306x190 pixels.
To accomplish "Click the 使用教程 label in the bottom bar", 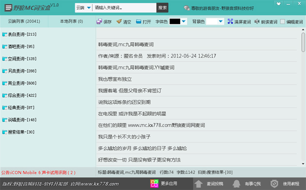I will [291, 184].
